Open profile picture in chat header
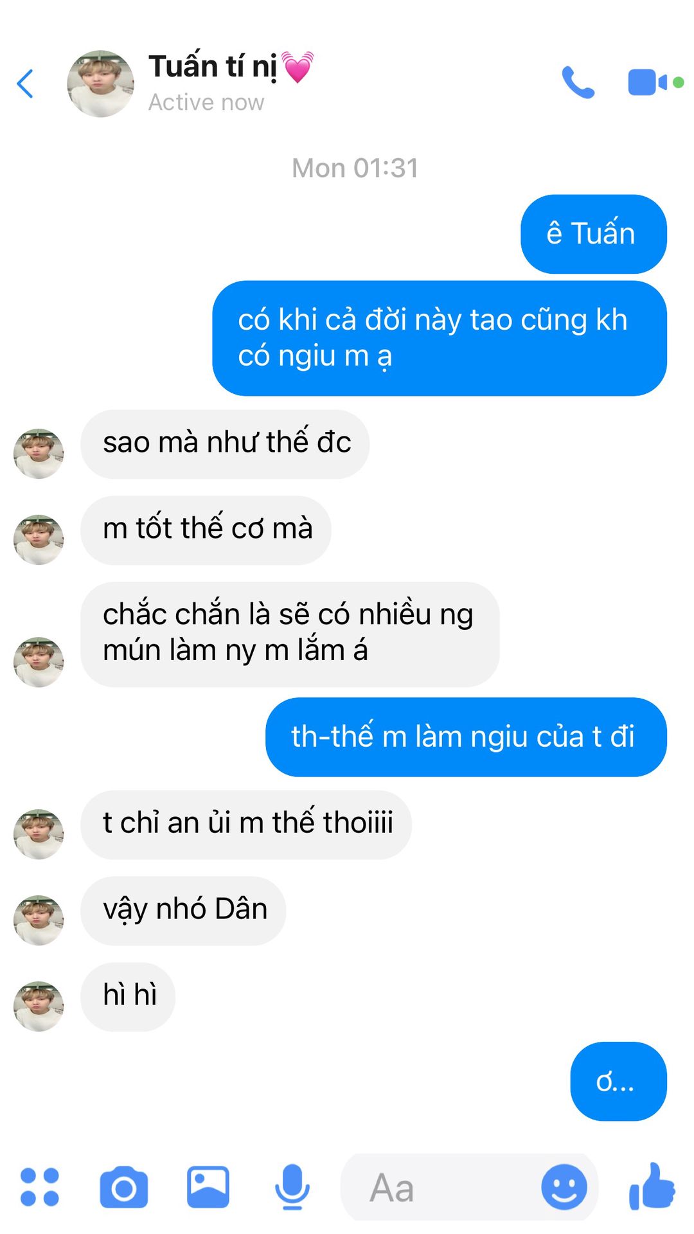The width and height of the screenshot is (694, 1234). 100,84
